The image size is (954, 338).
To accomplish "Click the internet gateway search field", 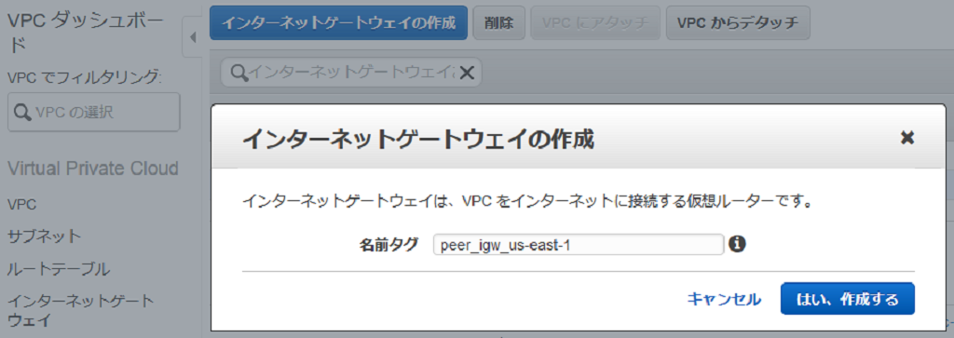I will [x=351, y=73].
